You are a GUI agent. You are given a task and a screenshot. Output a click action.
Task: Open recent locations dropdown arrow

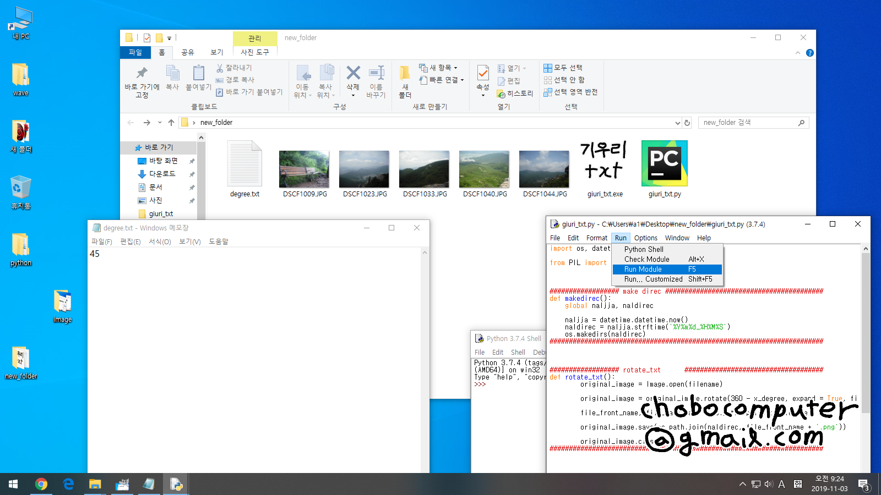click(160, 123)
